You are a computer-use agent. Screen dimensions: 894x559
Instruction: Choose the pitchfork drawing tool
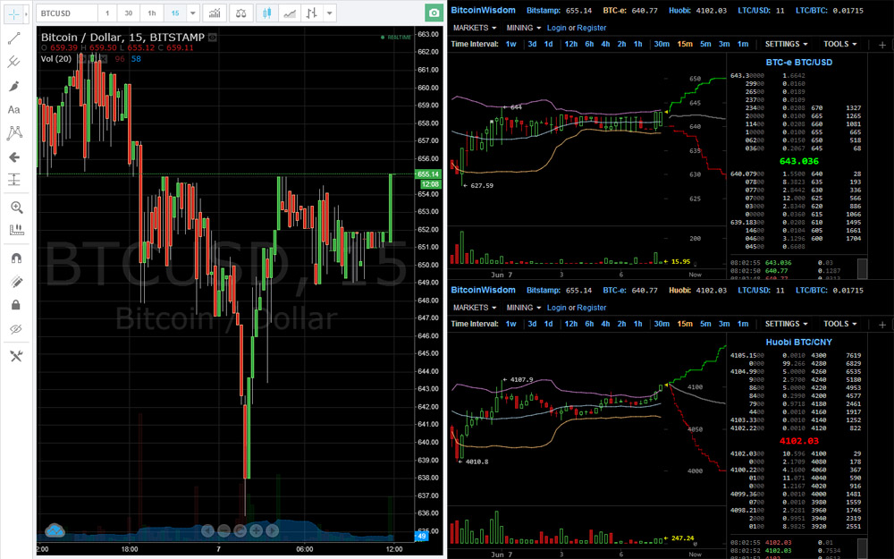(x=14, y=63)
